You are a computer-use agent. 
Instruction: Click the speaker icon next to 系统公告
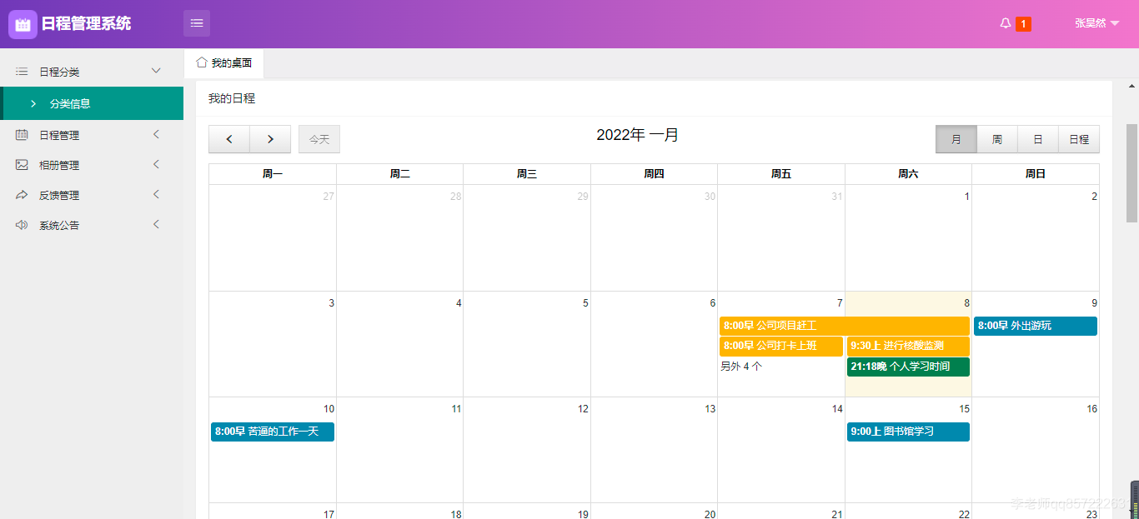(22, 225)
